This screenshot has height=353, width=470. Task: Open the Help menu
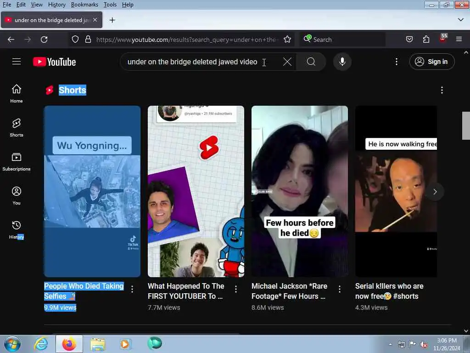tap(128, 5)
